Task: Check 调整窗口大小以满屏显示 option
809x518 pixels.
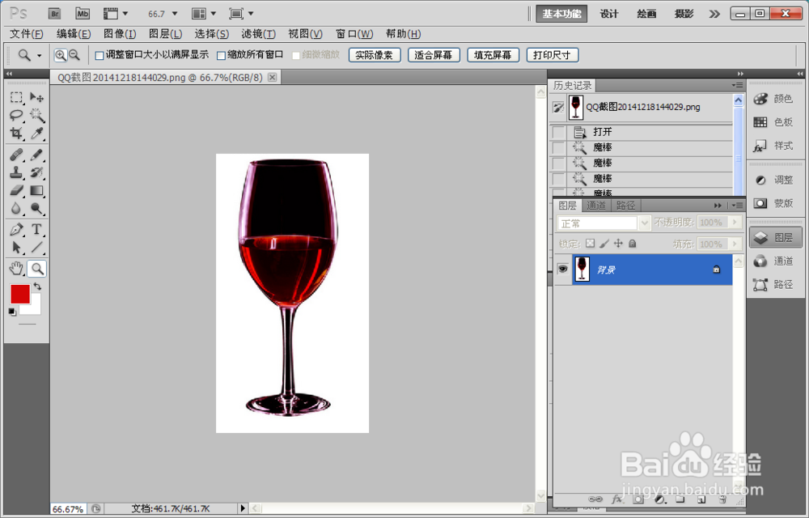Action: click(100, 55)
